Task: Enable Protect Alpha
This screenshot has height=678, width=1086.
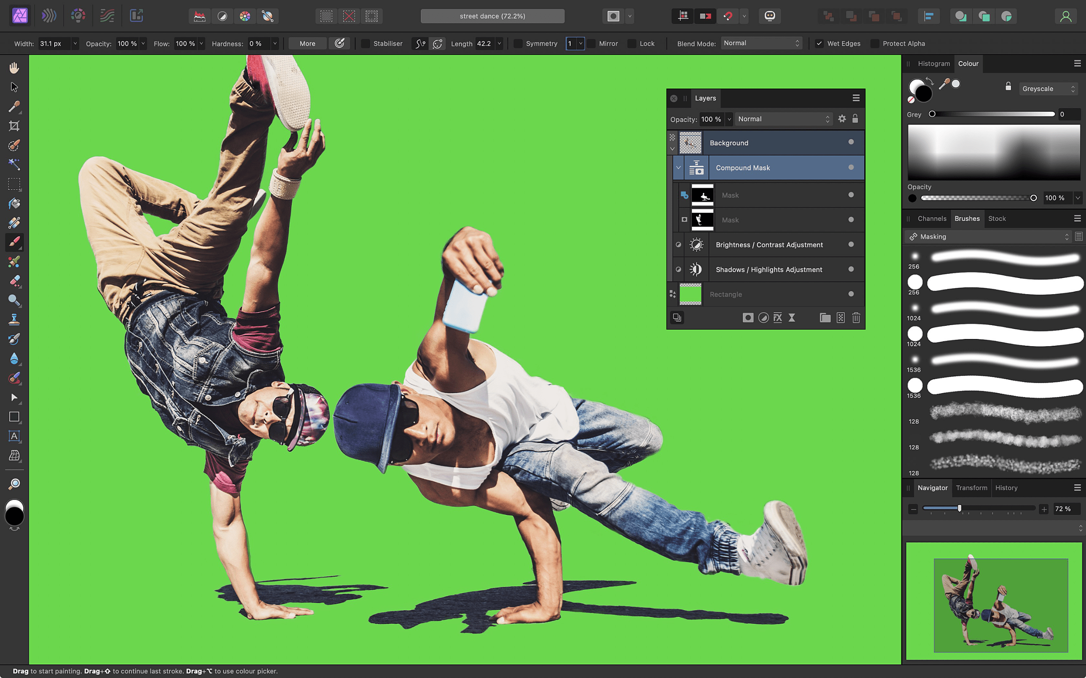Action: (x=875, y=43)
